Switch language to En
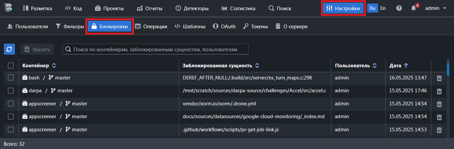Image resolution: width=454 pixels, height=149 pixels. click(x=383, y=8)
